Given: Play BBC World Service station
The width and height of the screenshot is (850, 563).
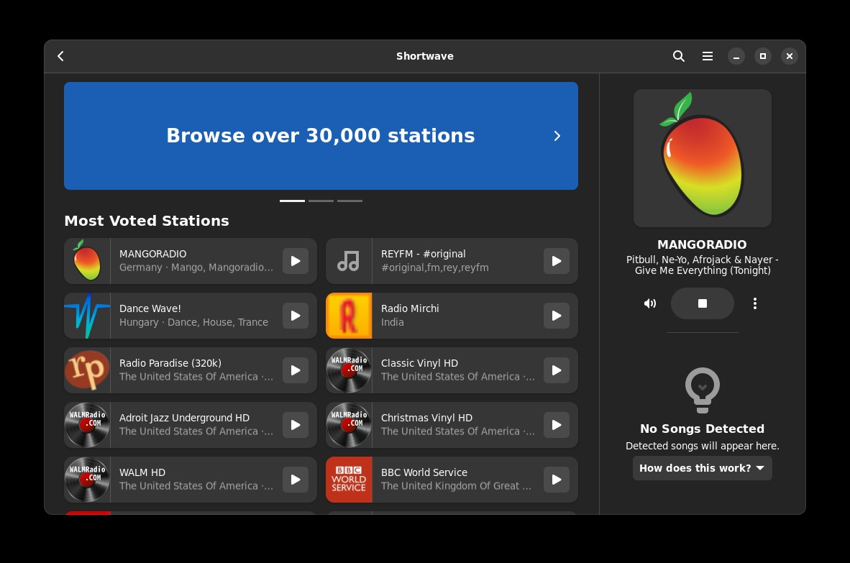Looking at the screenshot, I should [x=557, y=480].
